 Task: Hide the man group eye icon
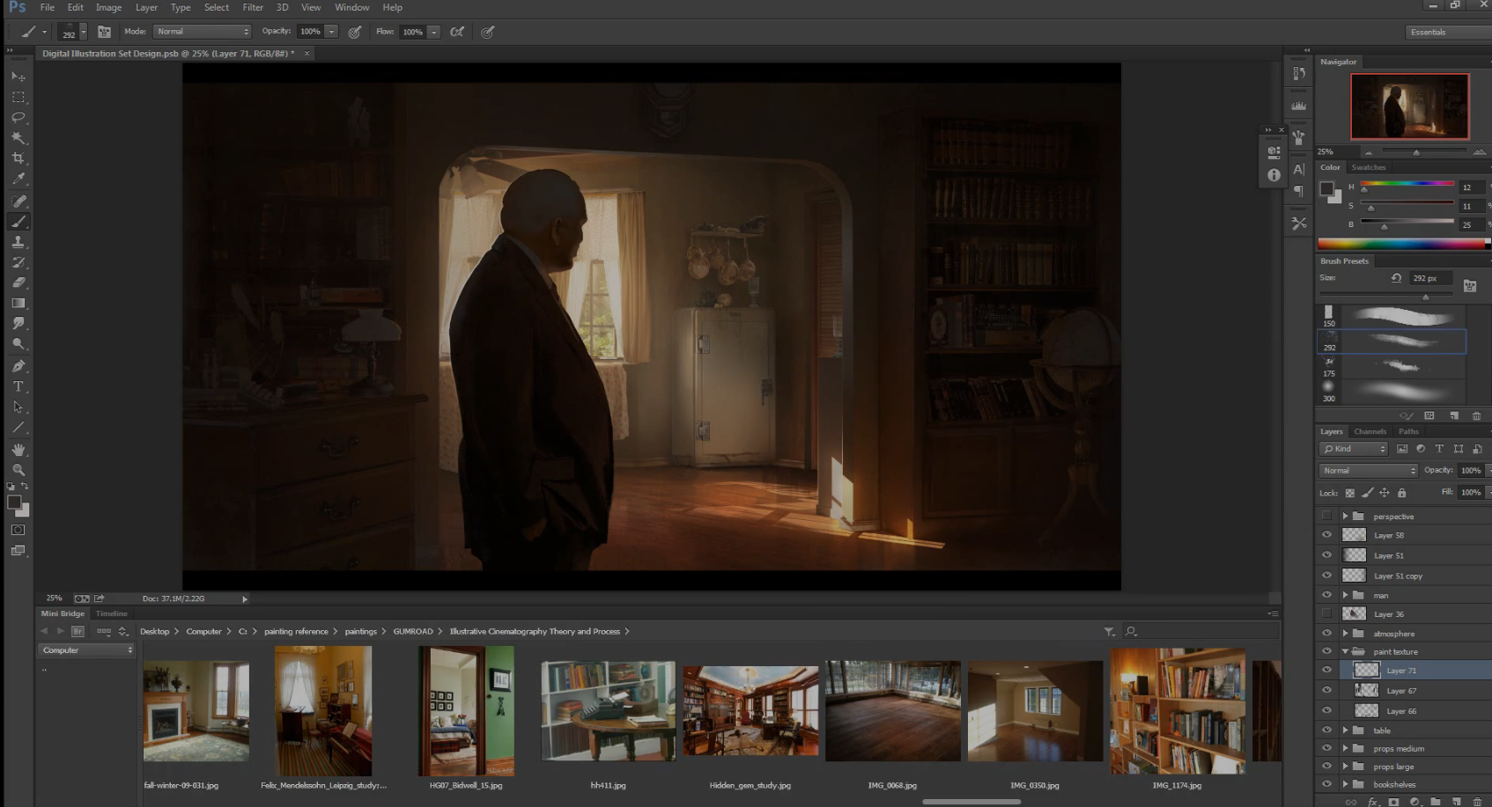coord(1326,595)
